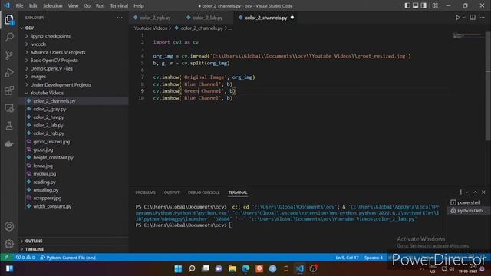This screenshot has width=491, height=276.
Task: Close the terminal panel
Action: click(483, 192)
